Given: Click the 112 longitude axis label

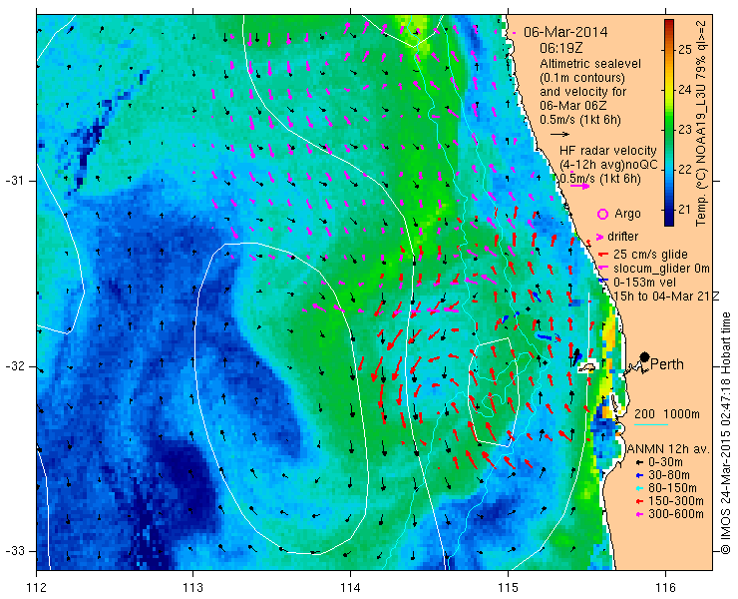Looking at the screenshot, I should coord(36,588).
